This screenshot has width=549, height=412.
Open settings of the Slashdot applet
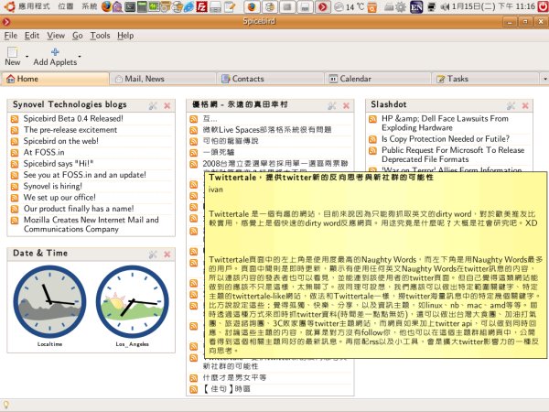(x=511, y=105)
